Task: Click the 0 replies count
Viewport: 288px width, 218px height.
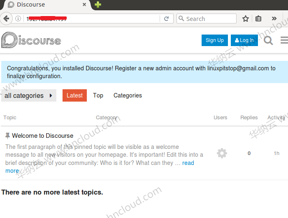Action: coord(249,153)
